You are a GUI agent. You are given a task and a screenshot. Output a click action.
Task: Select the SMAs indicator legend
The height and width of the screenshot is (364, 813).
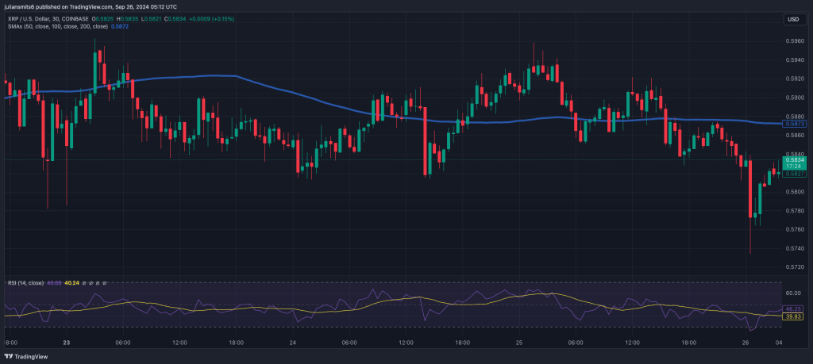click(x=57, y=26)
